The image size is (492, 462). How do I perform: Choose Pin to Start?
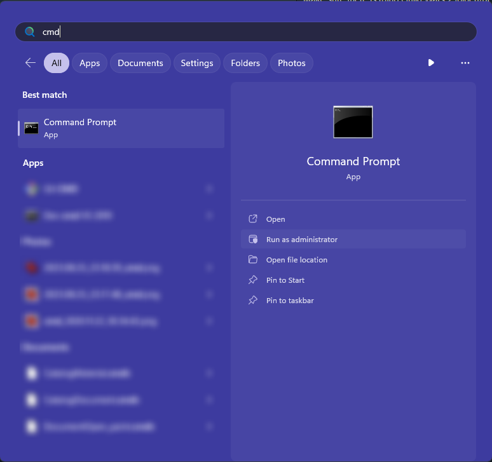(x=353, y=280)
